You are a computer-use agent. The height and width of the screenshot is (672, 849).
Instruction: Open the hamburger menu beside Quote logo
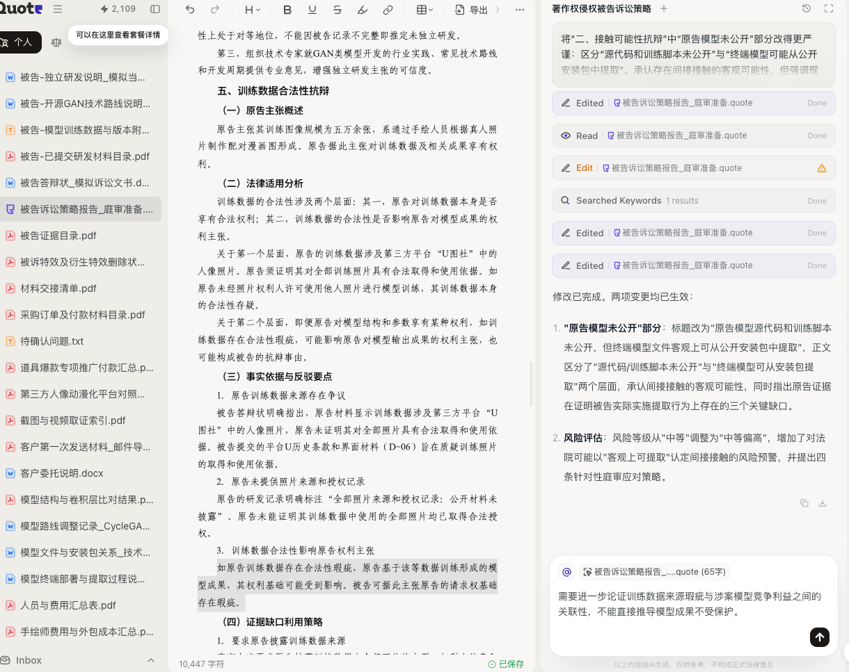tap(58, 9)
